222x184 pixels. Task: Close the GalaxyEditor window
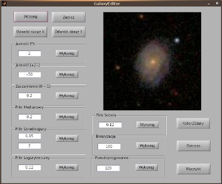[217, 3]
